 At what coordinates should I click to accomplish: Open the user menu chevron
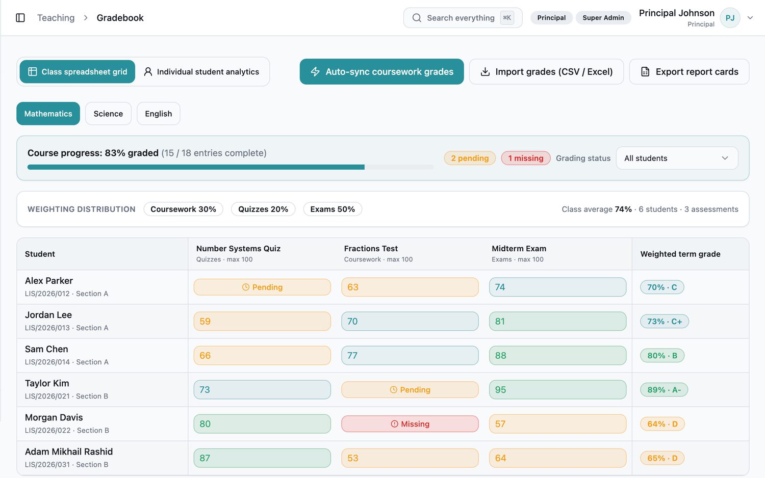coord(750,18)
